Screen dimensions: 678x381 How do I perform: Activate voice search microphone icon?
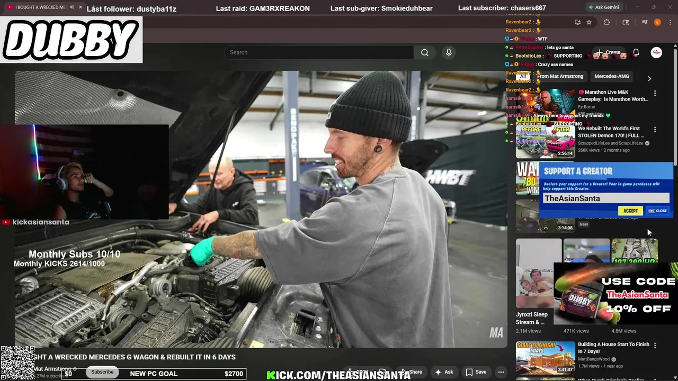coord(449,52)
